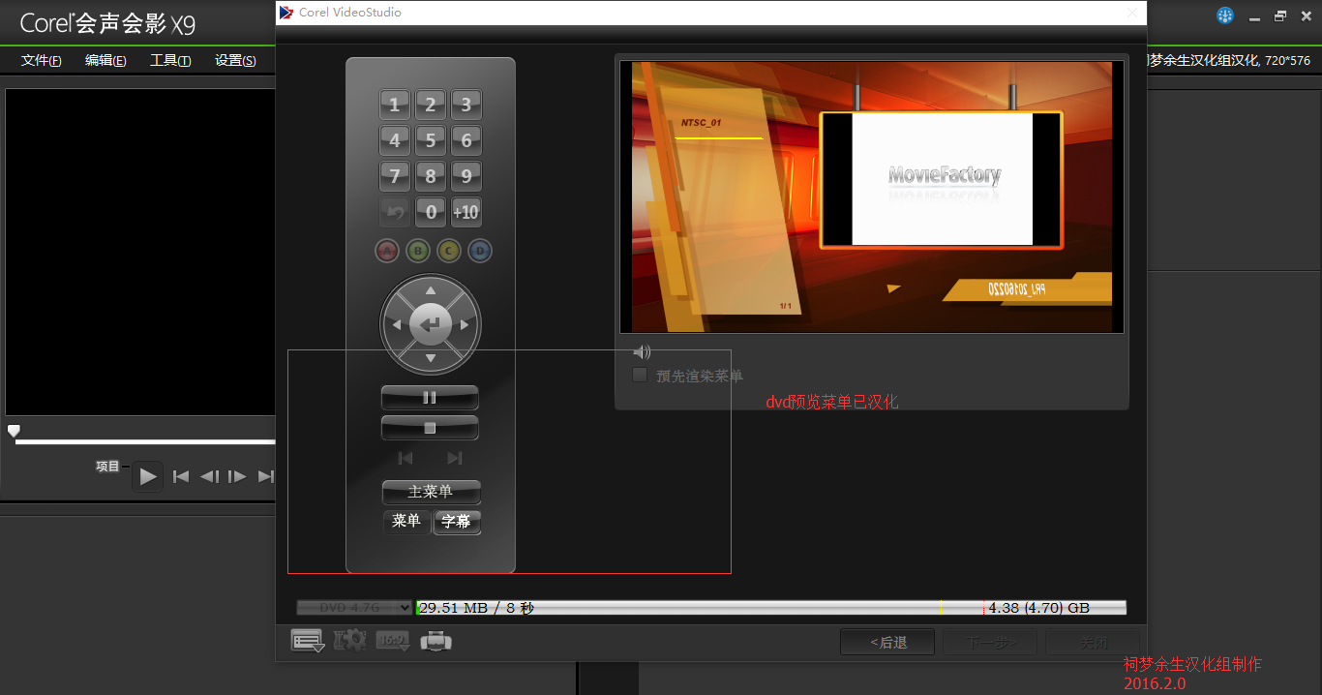
Task: Click the 下一步> button
Action: point(989,642)
